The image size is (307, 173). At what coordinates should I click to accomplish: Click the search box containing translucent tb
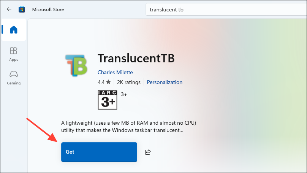pos(226,10)
